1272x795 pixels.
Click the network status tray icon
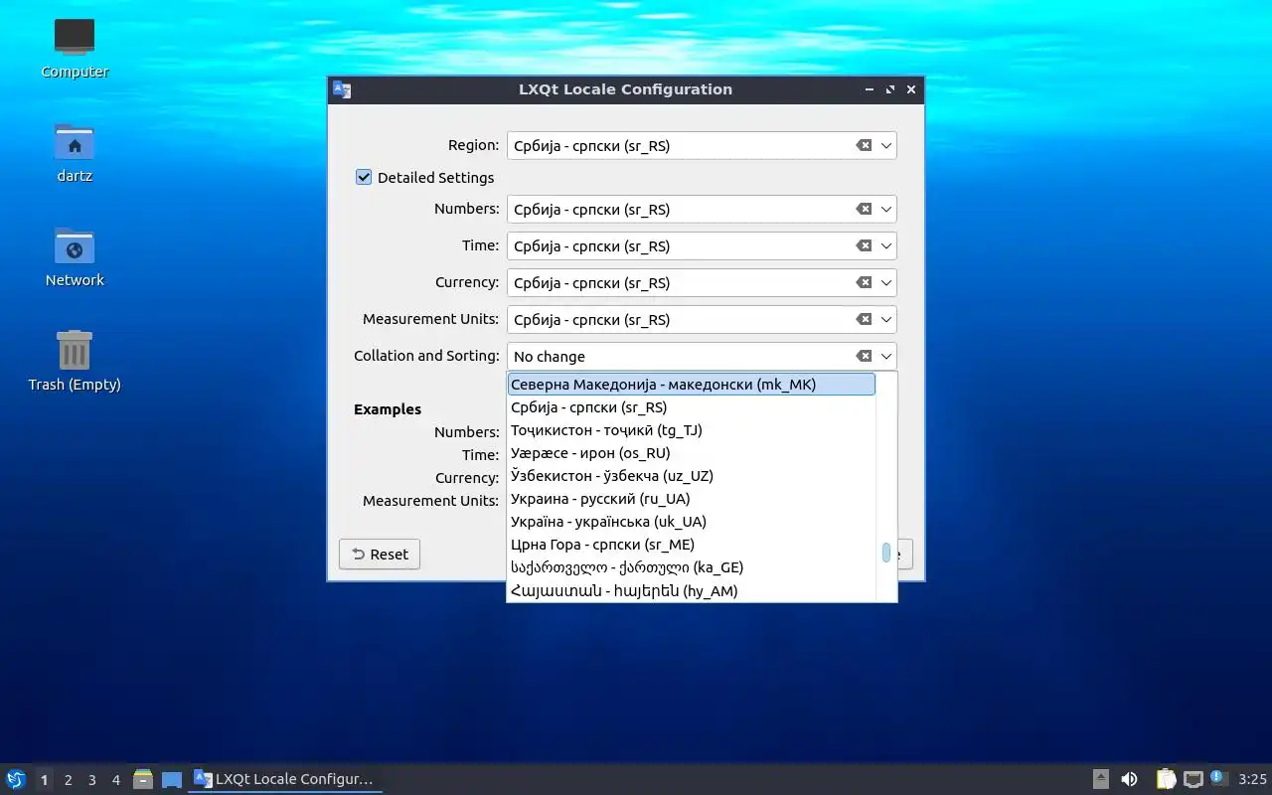click(x=1193, y=779)
